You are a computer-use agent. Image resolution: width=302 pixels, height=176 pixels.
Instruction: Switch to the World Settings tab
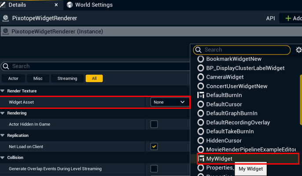93,5
